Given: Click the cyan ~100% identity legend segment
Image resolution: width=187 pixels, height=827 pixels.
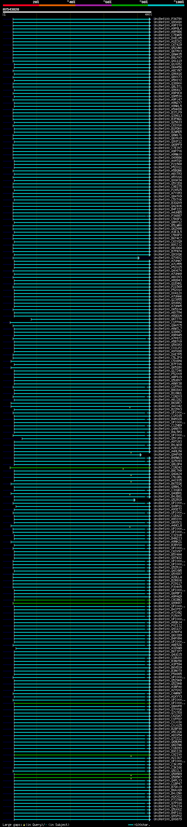Looking at the screenshot, I should (166, 5).
